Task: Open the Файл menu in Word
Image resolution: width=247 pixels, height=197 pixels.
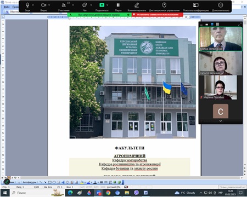Action: pos(7,7)
